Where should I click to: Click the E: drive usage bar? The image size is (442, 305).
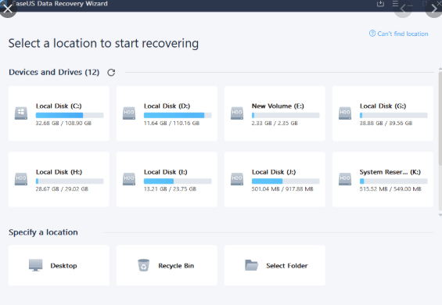[x=286, y=115]
